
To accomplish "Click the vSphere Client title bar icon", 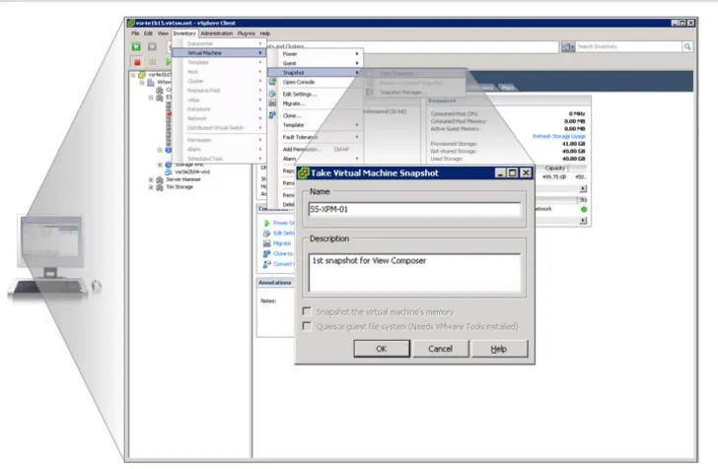I will pyautogui.click(x=131, y=23).
